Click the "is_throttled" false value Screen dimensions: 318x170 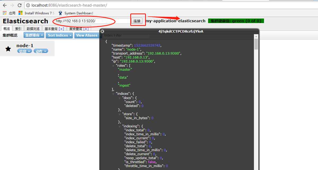click(152, 162)
